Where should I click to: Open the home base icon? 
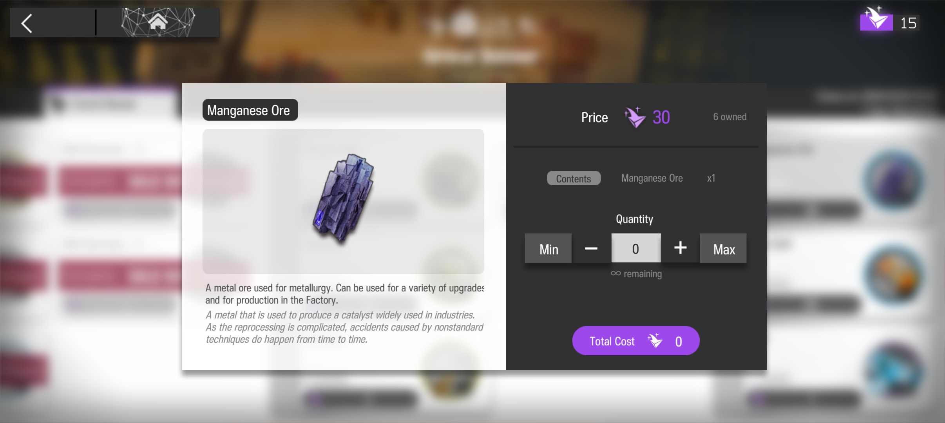click(158, 22)
